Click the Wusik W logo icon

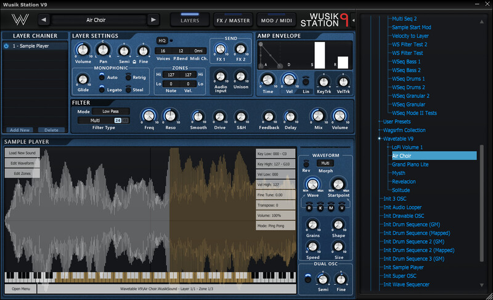[x=20, y=20]
